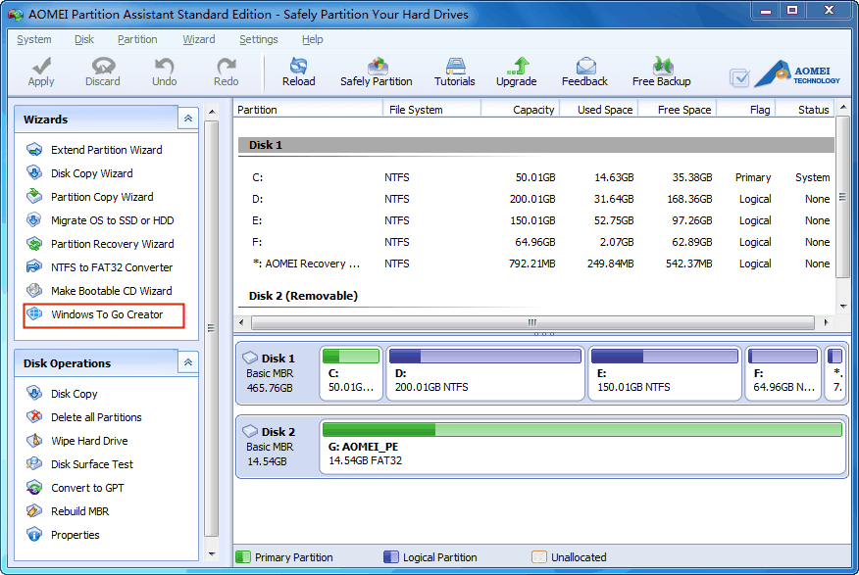
Task: Click the Delete all Partitions icon
Action: tap(34, 417)
